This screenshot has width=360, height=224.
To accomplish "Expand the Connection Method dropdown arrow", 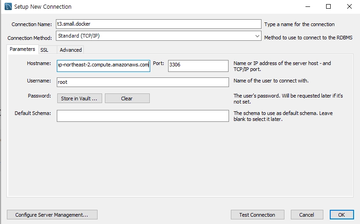I will [257, 36].
